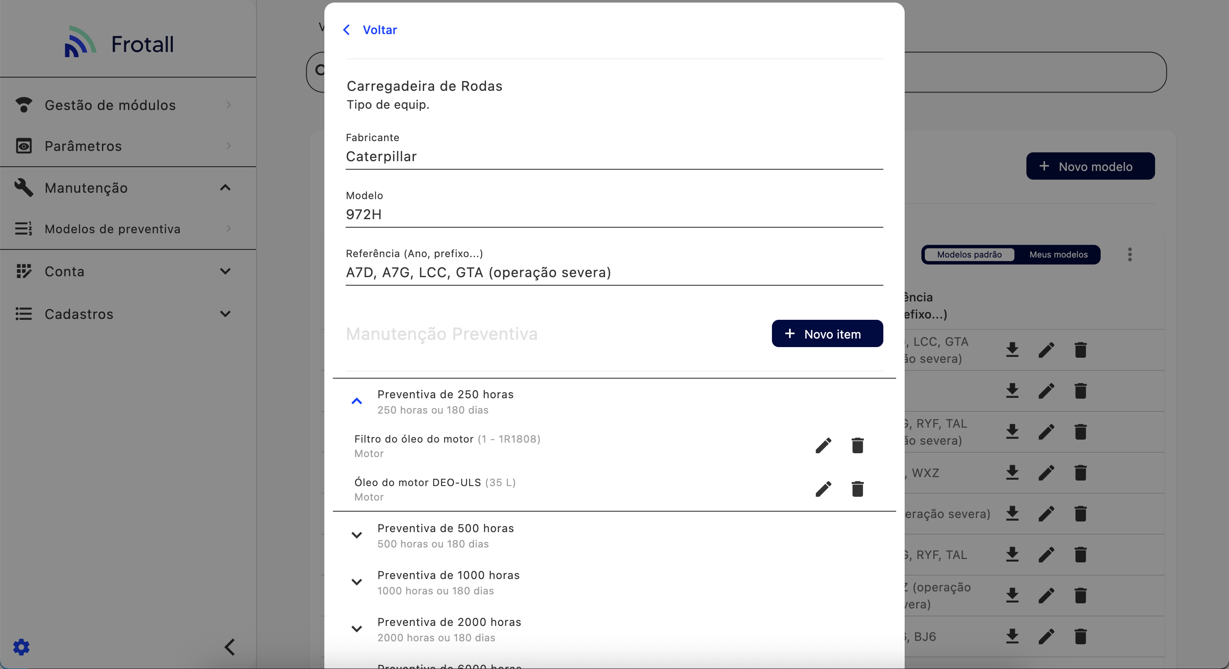The height and width of the screenshot is (669, 1229).
Task: Go back via the Voltar link
Action: coord(380,30)
